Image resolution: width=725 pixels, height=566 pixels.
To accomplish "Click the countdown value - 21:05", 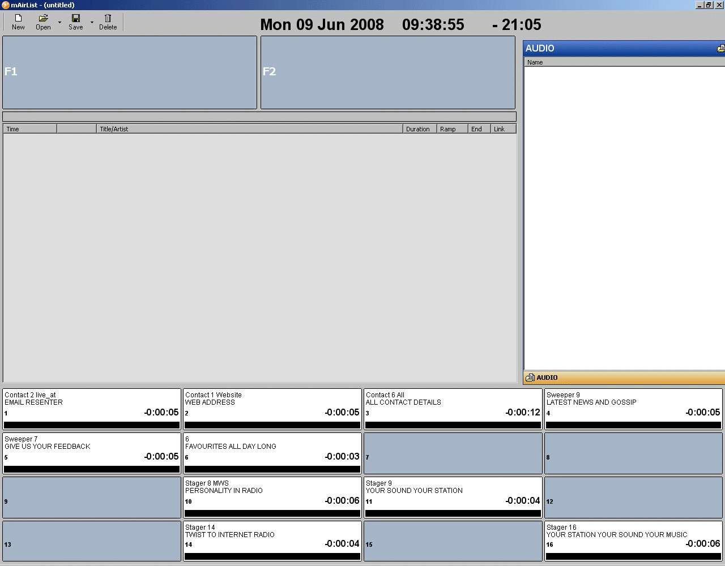I will [517, 24].
